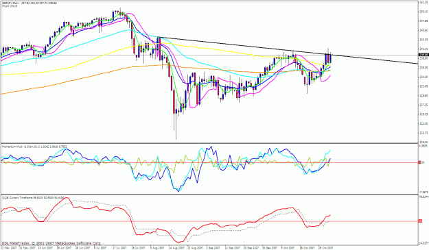Click the 11 Sep 2007 date label
The height and width of the screenshot is (250, 429).
point(232,248)
